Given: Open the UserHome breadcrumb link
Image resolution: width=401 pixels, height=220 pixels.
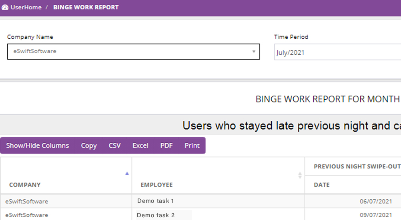Looking at the screenshot, I should tap(26, 7).
